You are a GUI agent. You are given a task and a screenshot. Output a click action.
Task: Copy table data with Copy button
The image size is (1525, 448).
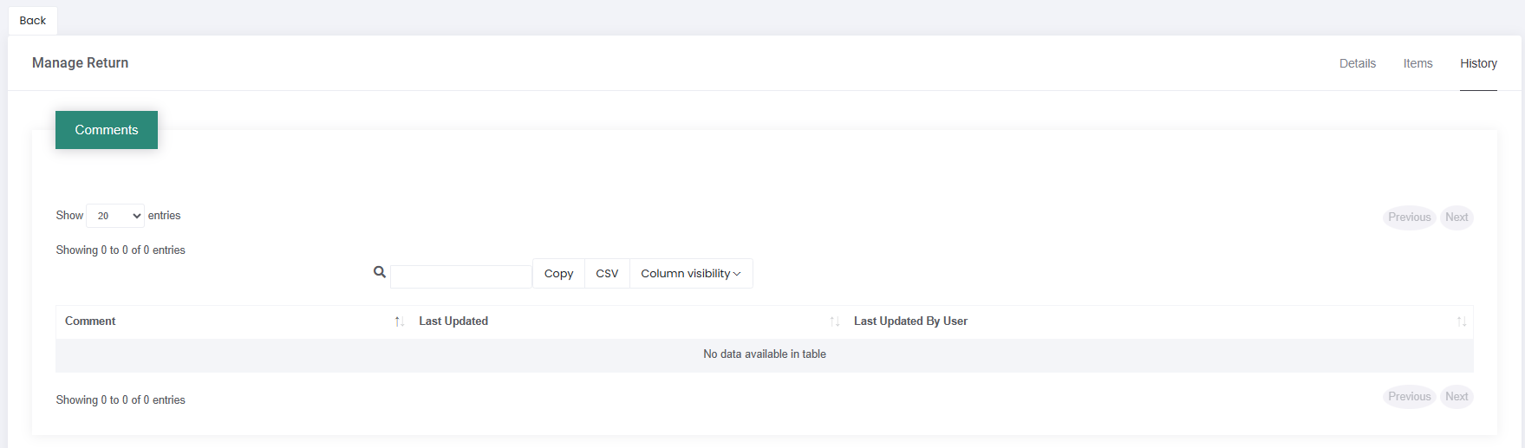(x=558, y=274)
